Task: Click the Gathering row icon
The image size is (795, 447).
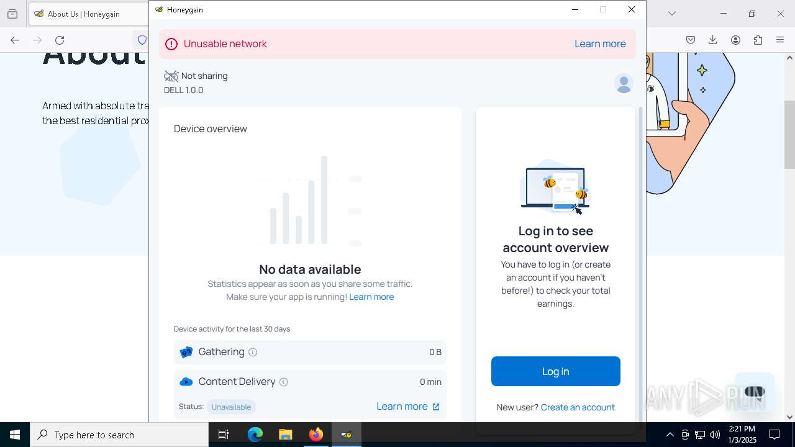Action: coord(186,352)
